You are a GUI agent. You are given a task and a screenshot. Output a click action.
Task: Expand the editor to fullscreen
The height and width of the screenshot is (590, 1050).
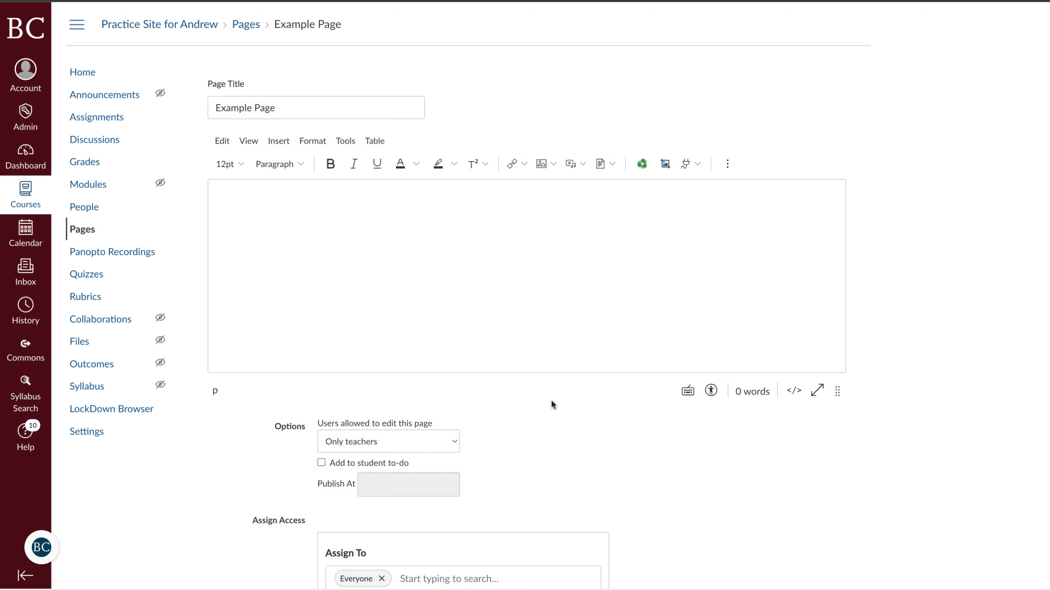pos(817,391)
